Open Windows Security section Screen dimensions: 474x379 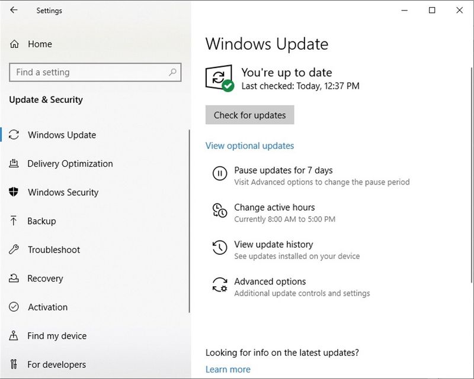[x=63, y=192]
